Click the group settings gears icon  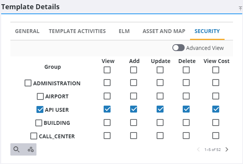pos(30,149)
